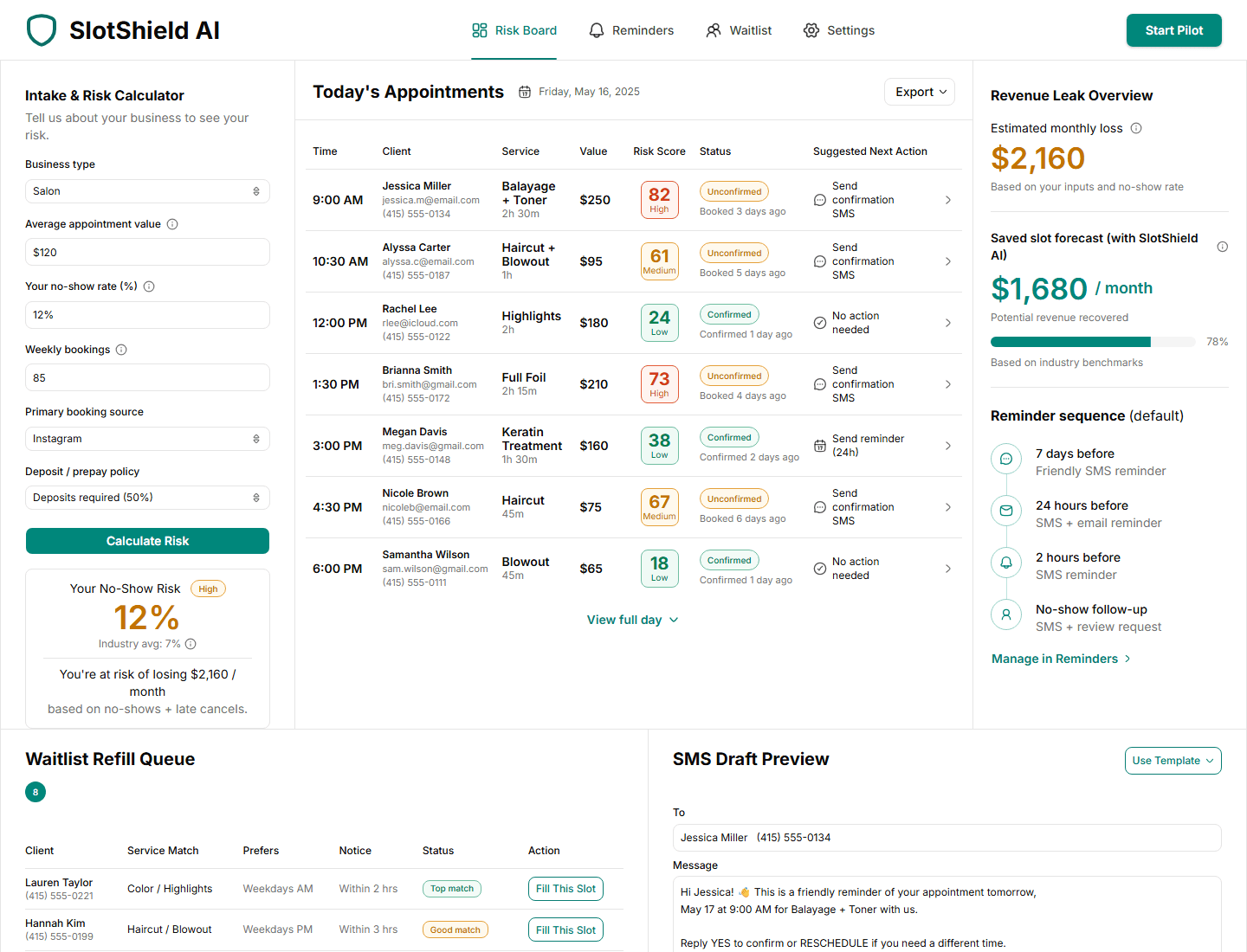Click 24 hours before envelope icon
The width and height of the screenshot is (1247, 952).
pyautogui.click(x=1006, y=511)
